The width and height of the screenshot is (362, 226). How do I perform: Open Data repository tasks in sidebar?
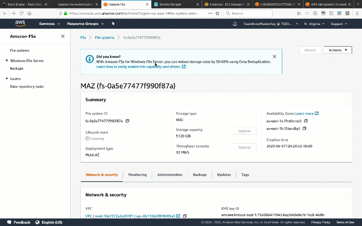pyautogui.click(x=27, y=87)
